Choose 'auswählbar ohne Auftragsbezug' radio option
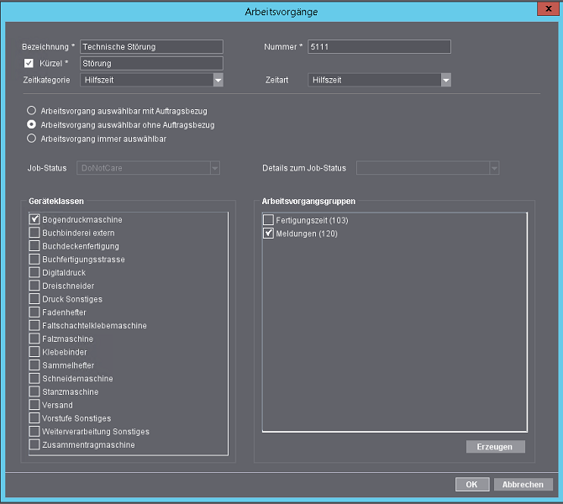Image resolution: width=563 pixels, height=504 pixels. (x=32, y=124)
